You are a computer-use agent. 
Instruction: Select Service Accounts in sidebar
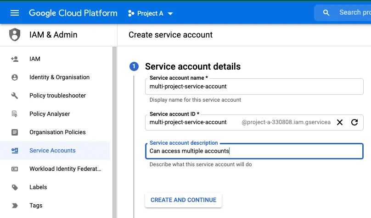(55, 151)
